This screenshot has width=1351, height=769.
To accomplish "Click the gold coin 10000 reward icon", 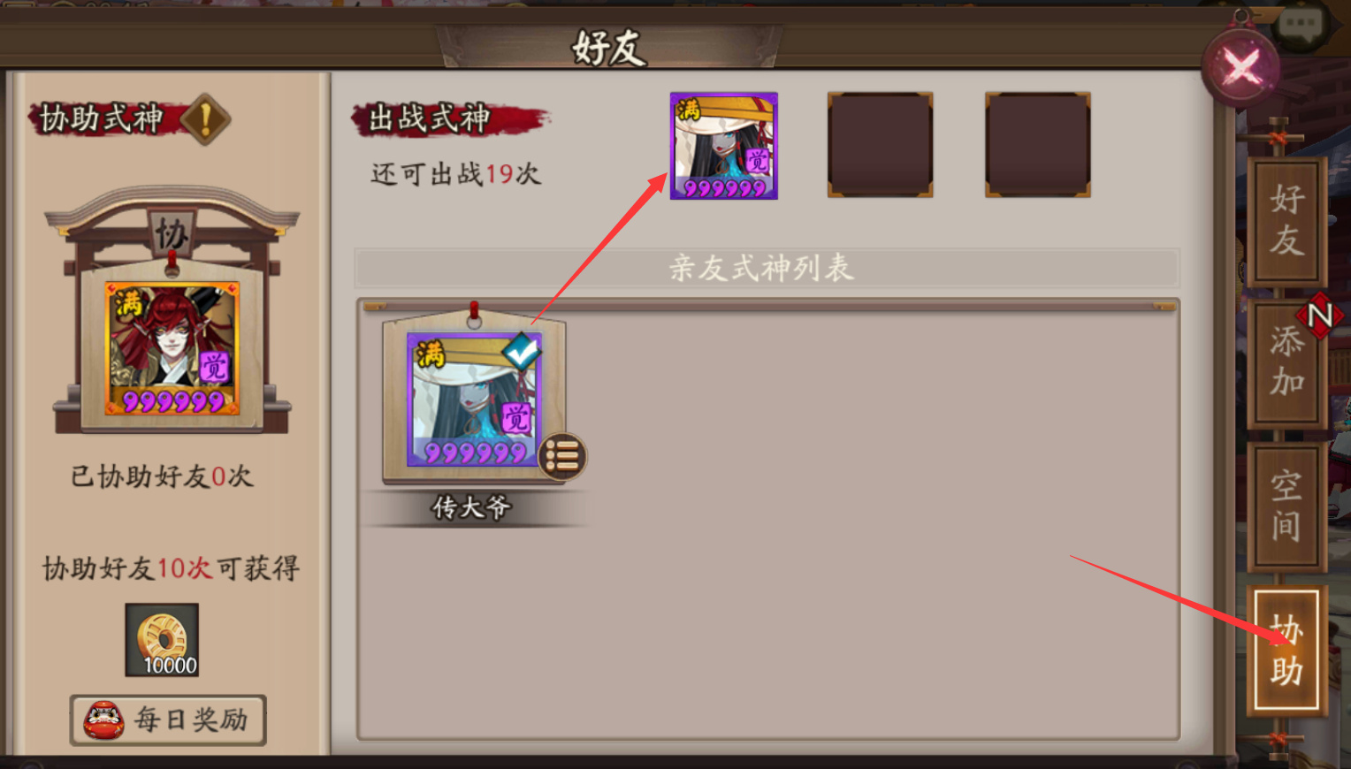I will pyautogui.click(x=162, y=640).
